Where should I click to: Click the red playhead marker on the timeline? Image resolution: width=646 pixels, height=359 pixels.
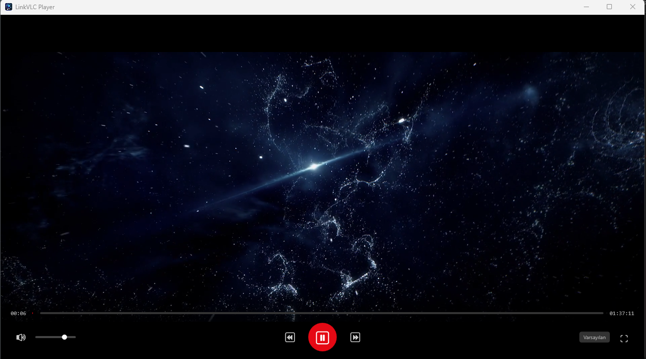(33, 313)
